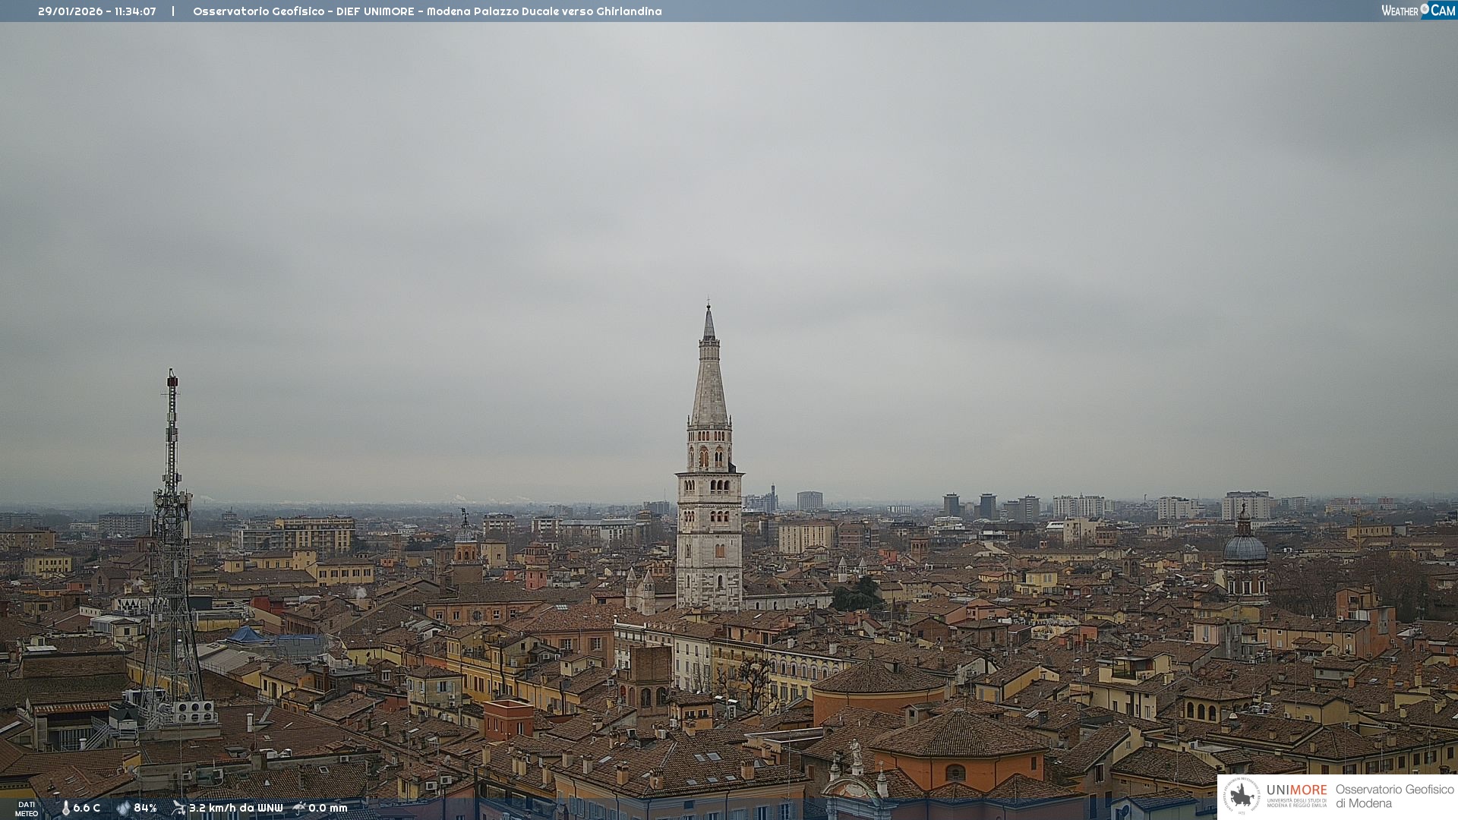
Task: Click the 6.6 C temperature reading
Action: tap(87, 808)
